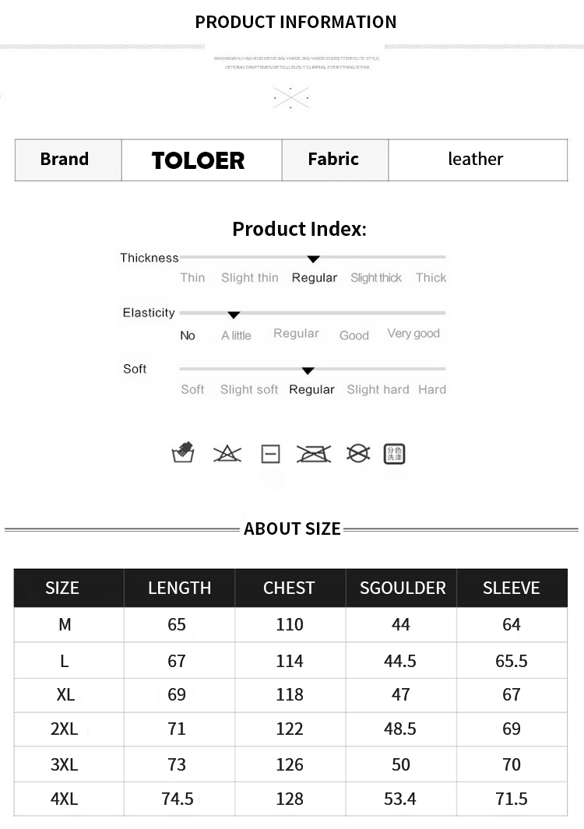
Task: Click the hand wash care icon
Action: (x=183, y=452)
